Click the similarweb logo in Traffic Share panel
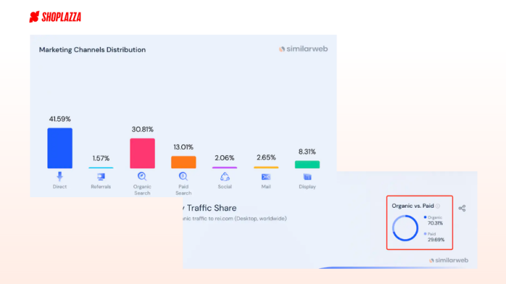Screen dimensions: 506x284 tap(449, 260)
